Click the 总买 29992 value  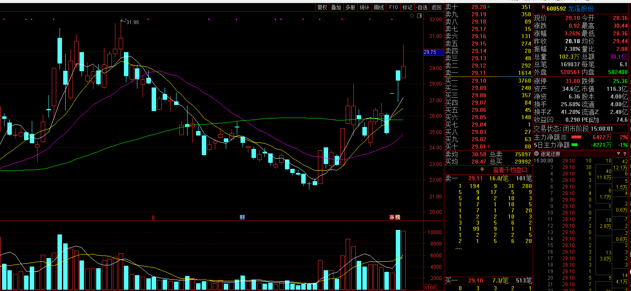pyautogui.click(x=523, y=162)
